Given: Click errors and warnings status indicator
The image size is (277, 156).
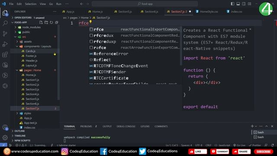Looking at the screenshot, I should click(x=21, y=145).
